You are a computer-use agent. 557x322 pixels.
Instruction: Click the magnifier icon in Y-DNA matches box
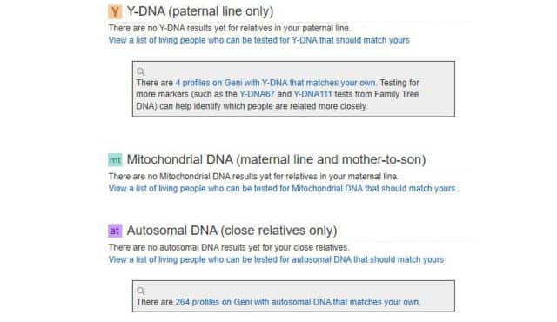click(x=141, y=71)
